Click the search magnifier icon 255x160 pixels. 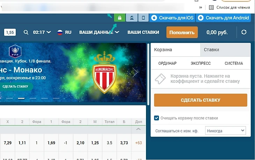(x=26, y=32)
